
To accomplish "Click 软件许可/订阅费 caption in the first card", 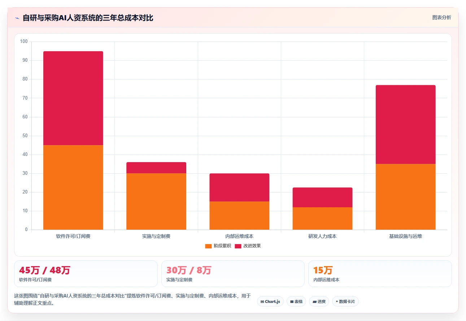I will [x=35, y=280].
